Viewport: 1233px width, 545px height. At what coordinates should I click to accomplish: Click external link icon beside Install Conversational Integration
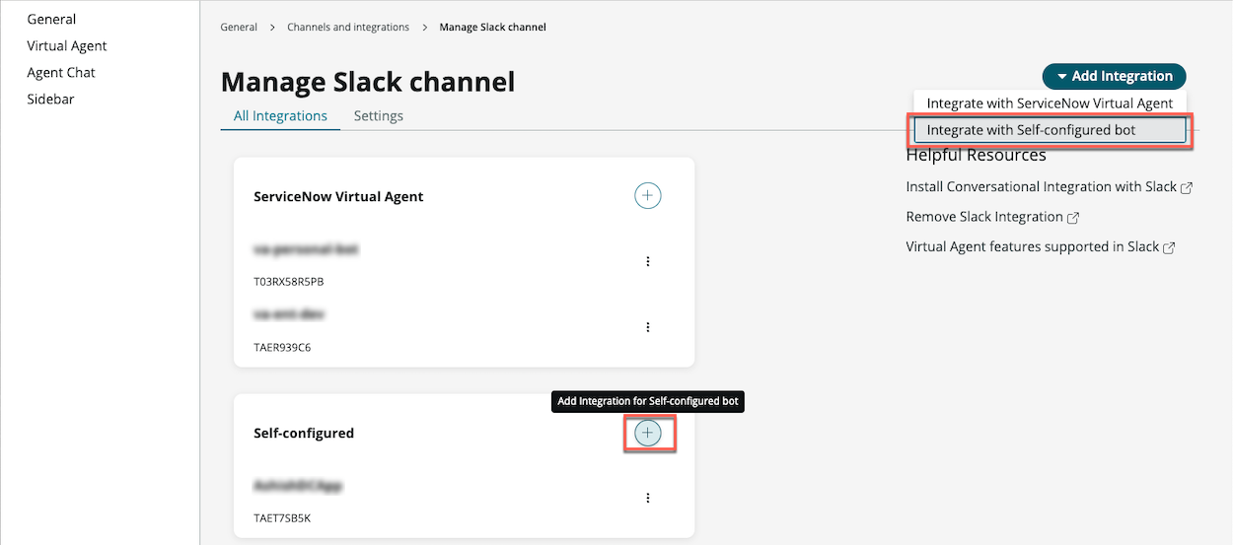(x=1188, y=187)
